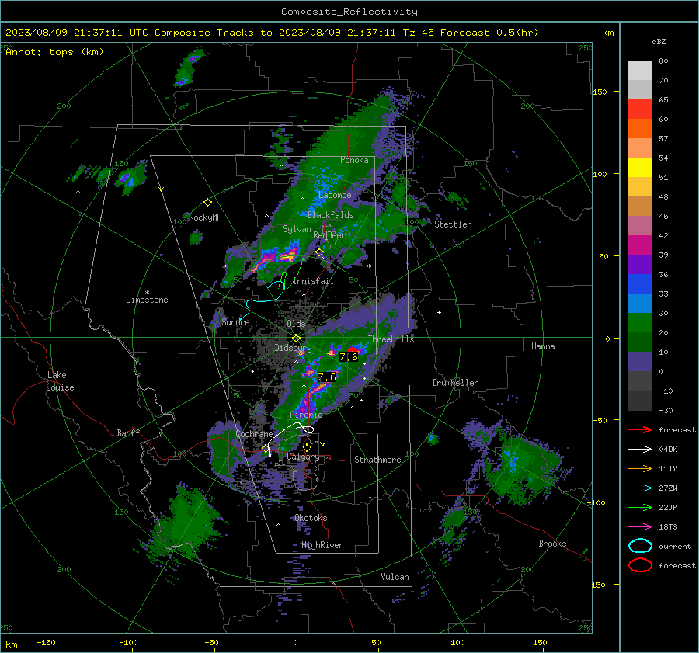Click the 7.6 tops label above Airdrie
Screen dimensions: 699x653
pos(327,377)
